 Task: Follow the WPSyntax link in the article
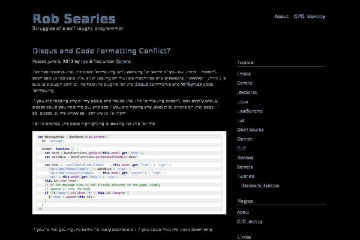191,84
